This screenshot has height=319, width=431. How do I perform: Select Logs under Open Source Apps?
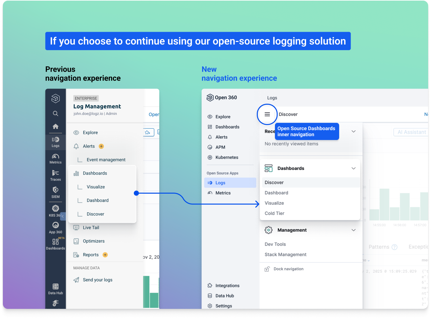[220, 183]
